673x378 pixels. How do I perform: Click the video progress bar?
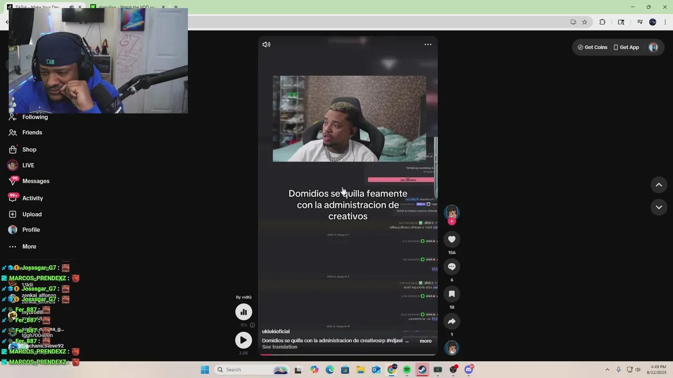pyautogui.click(x=348, y=354)
